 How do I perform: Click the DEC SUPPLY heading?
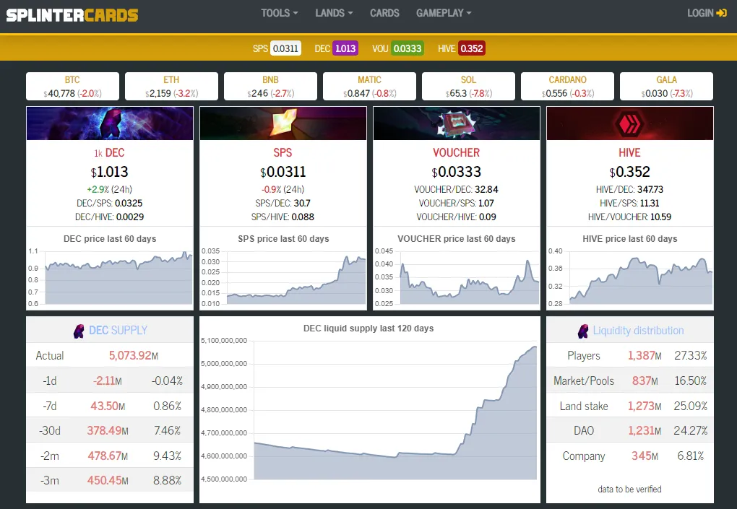tap(118, 331)
